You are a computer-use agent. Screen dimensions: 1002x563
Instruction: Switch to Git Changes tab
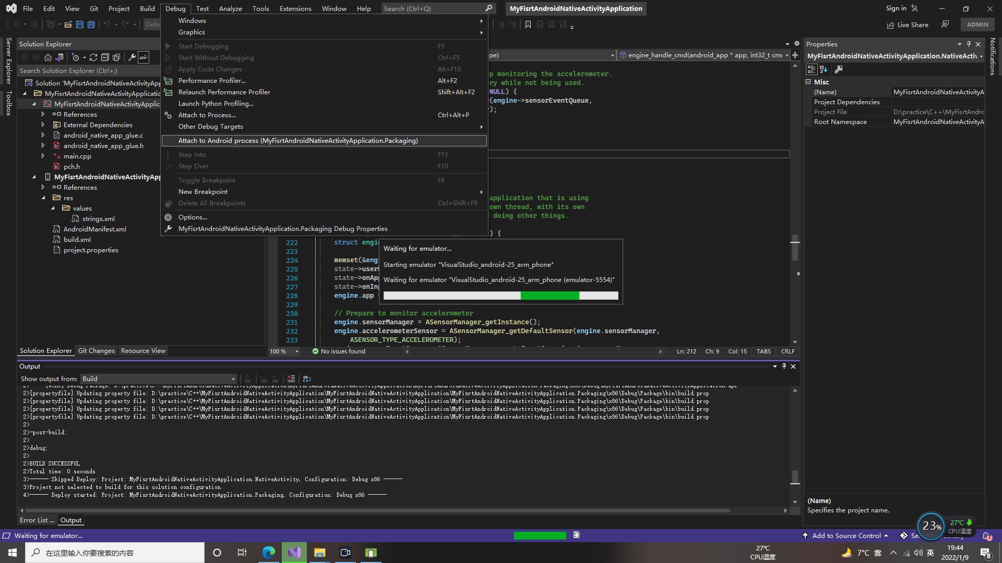tap(96, 351)
